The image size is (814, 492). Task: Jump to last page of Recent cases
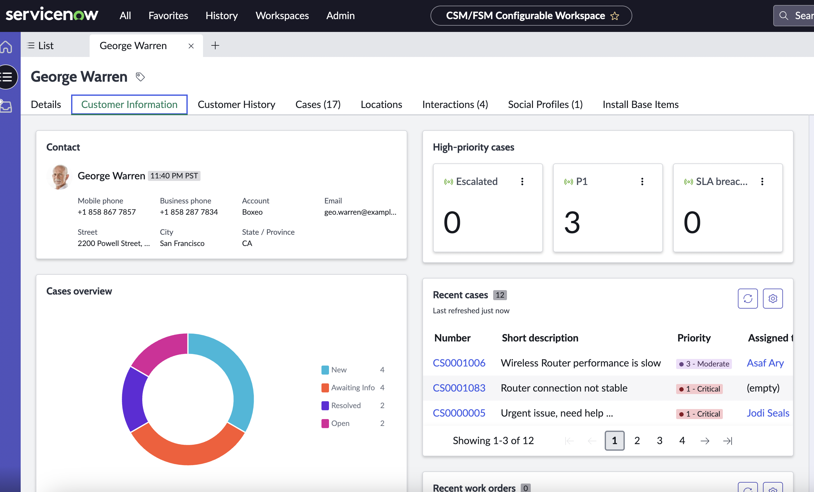click(728, 441)
